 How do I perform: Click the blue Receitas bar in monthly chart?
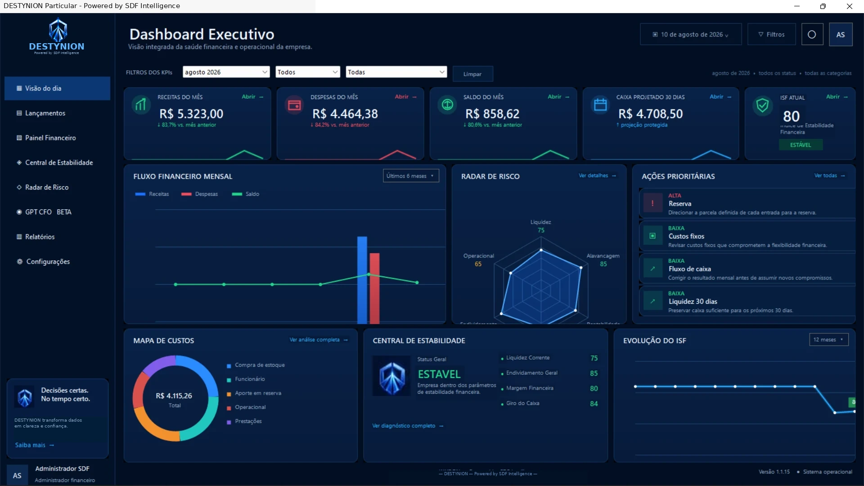pos(362,280)
